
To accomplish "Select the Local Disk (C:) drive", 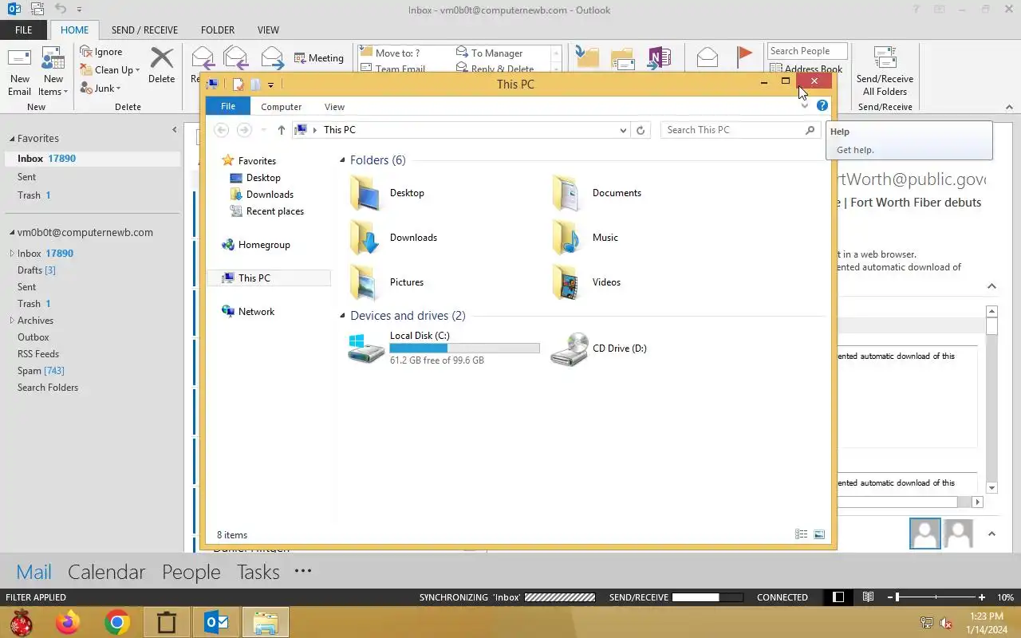I will (444, 349).
